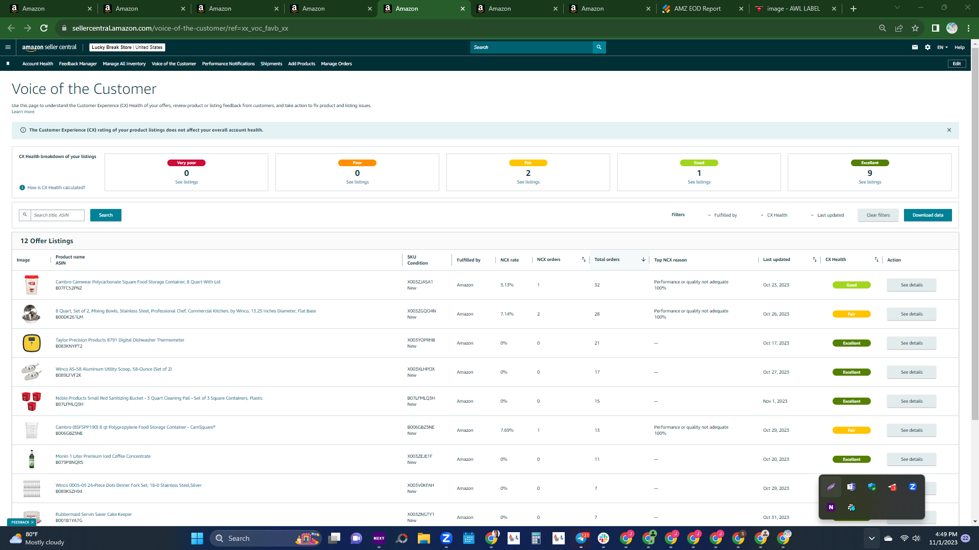This screenshot has height=550, width=979.
Task: Open a new browser tab
Action: 854,9
